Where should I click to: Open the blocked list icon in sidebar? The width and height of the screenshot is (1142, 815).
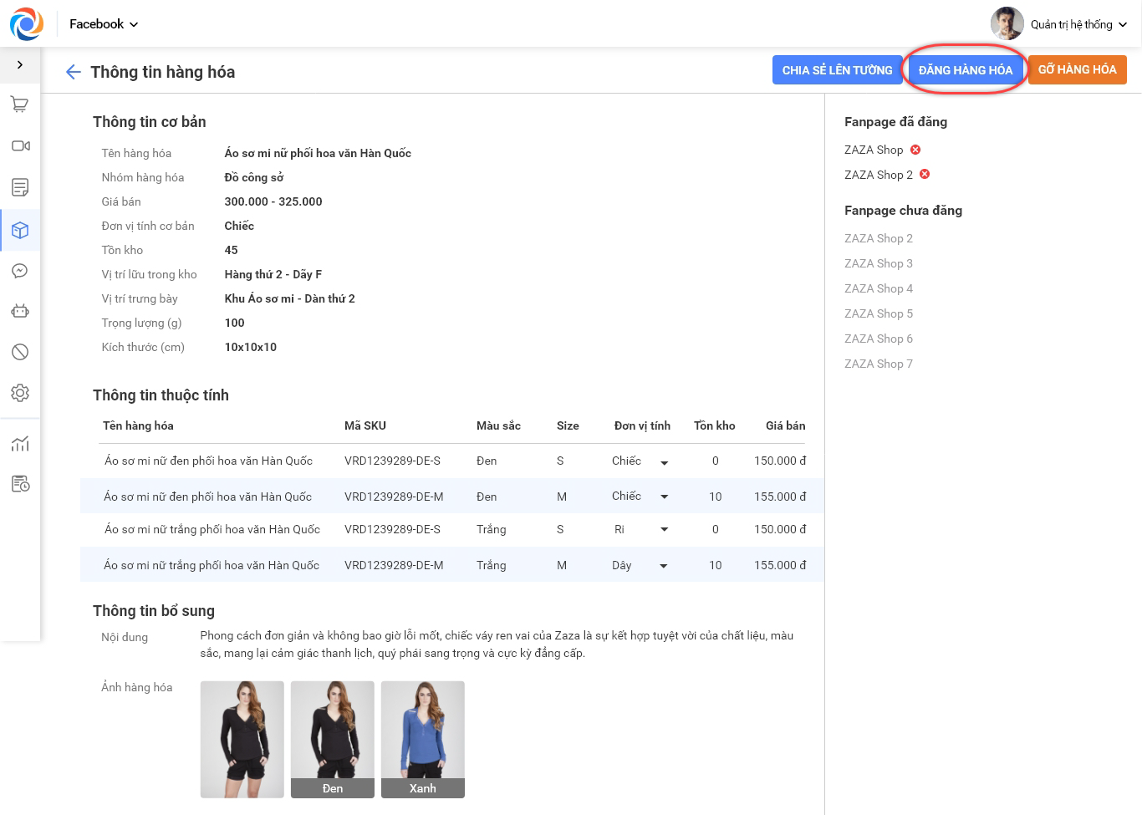click(x=20, y=352)
